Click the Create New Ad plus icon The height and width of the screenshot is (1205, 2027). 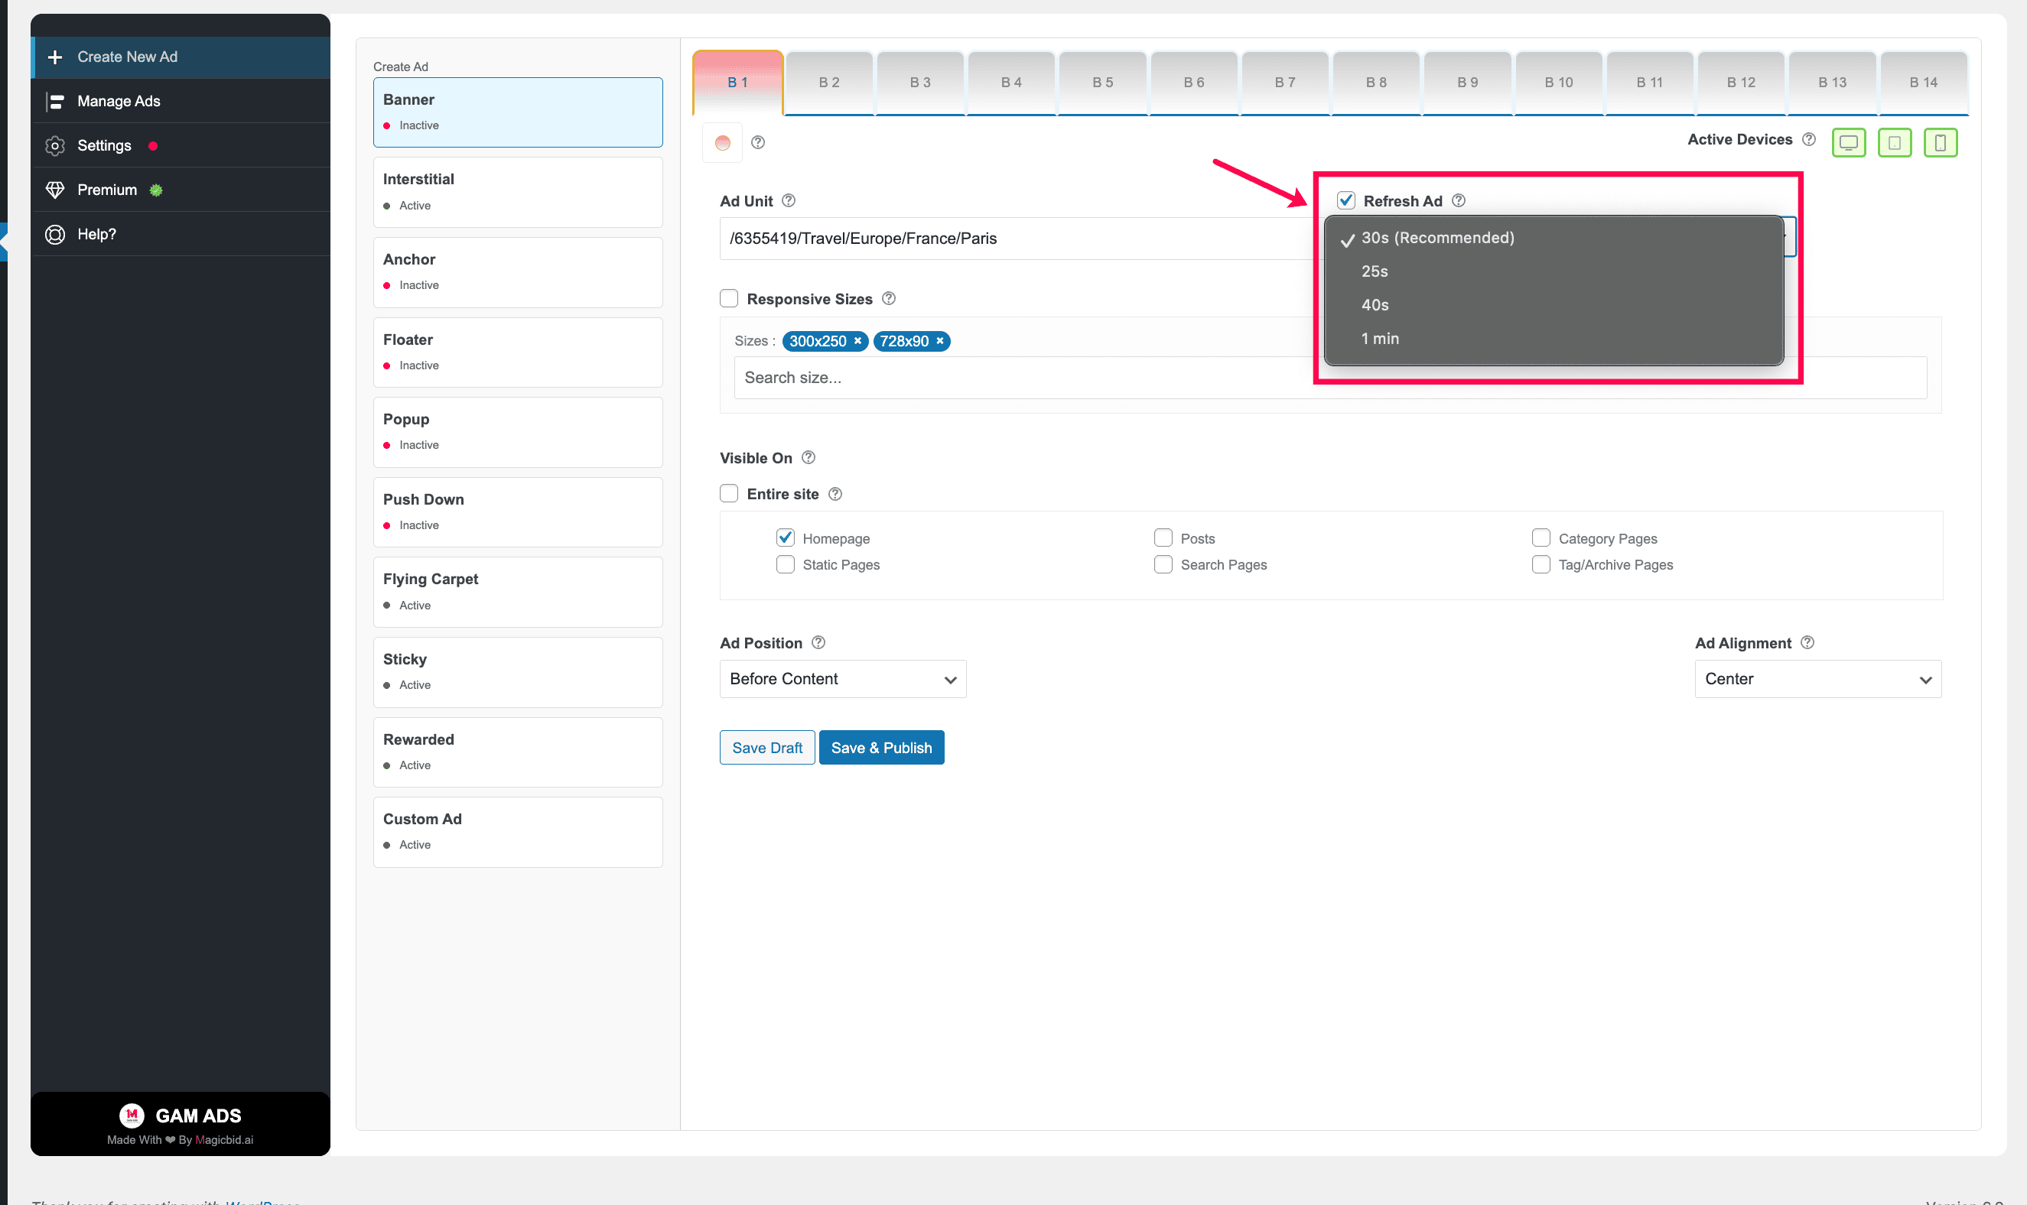(x=54, y=57)
